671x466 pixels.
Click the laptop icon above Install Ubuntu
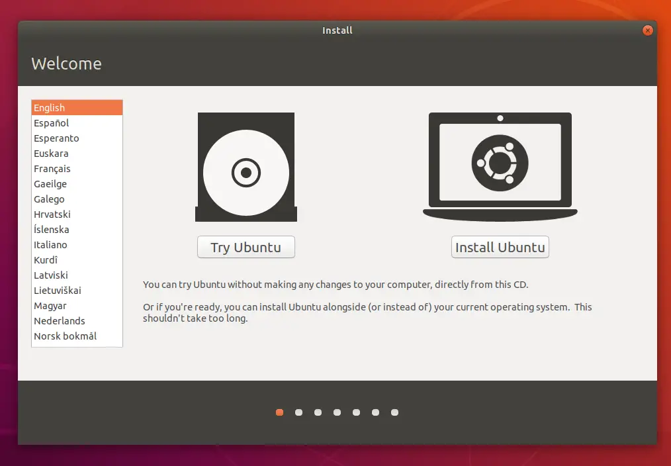[x=500, y=165]
